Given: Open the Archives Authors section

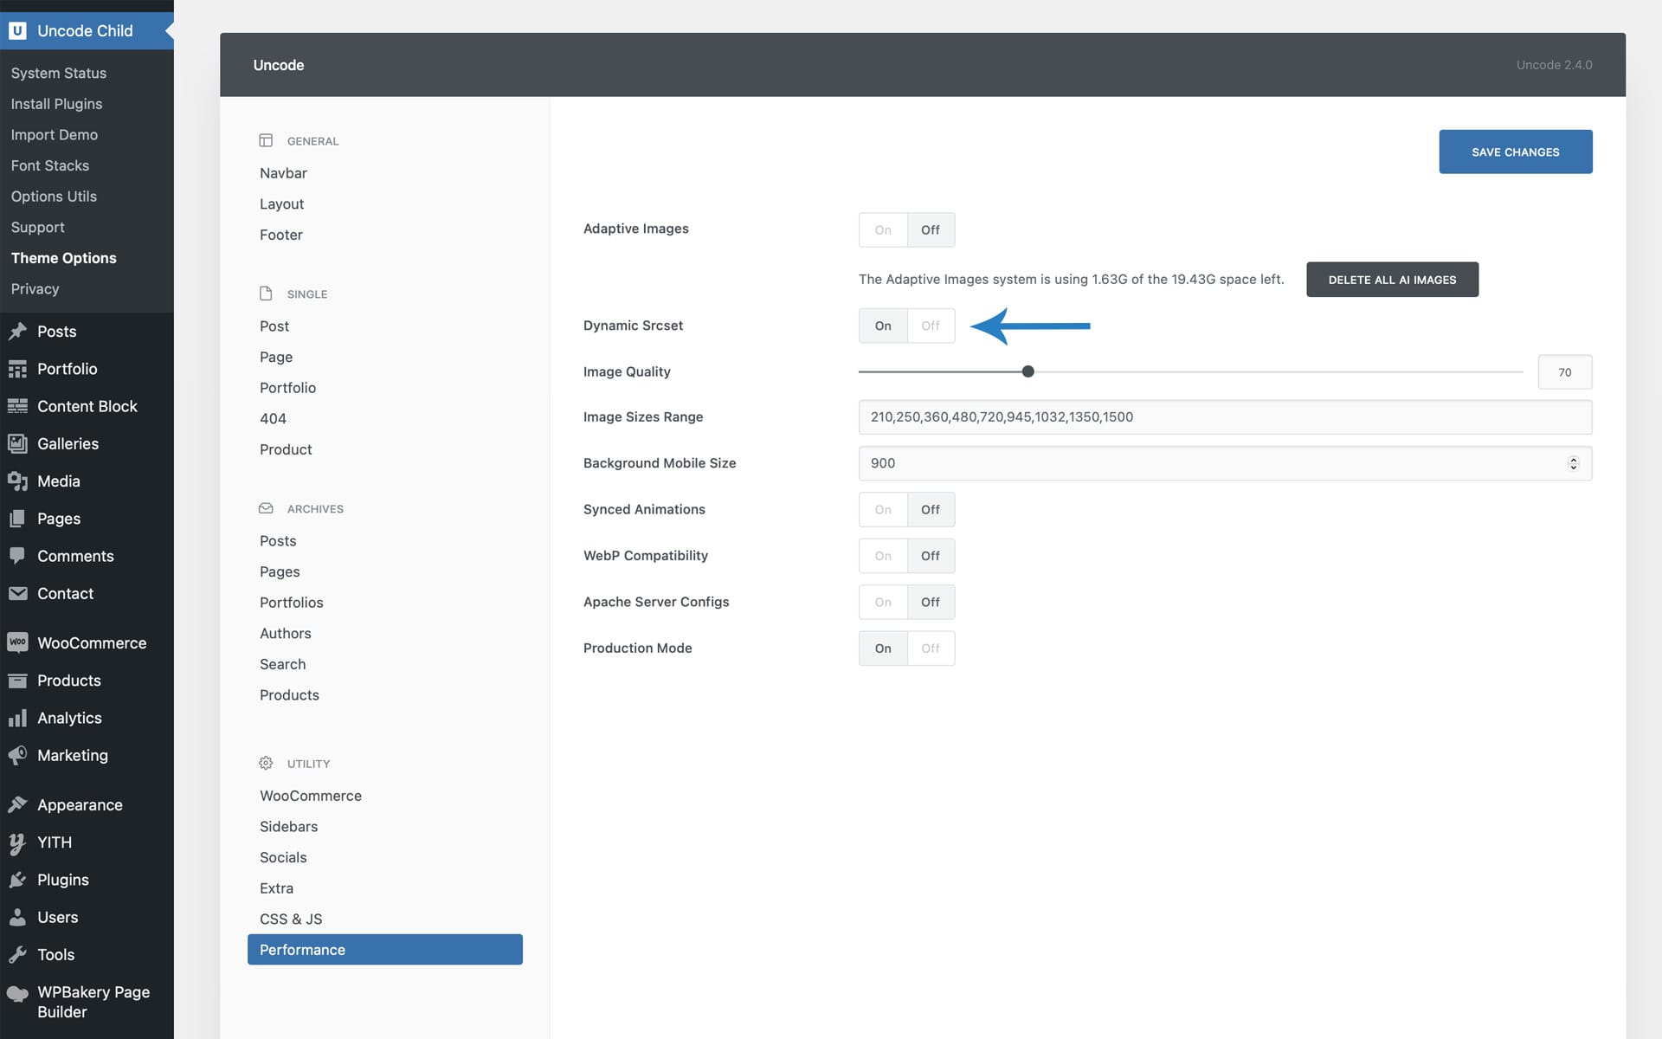Looking at the screenshot, I should coord(285,633).
